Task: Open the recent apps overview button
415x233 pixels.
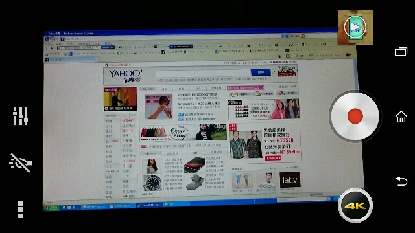Action: 401,52
